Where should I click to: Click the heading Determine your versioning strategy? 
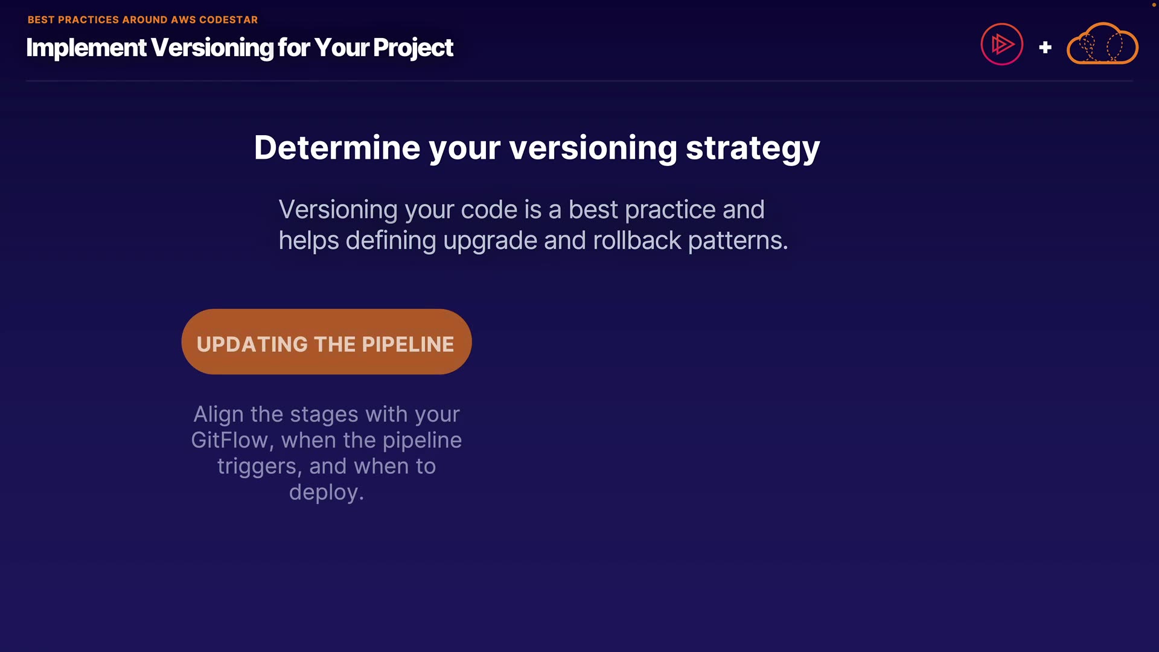tap(537, 148)
